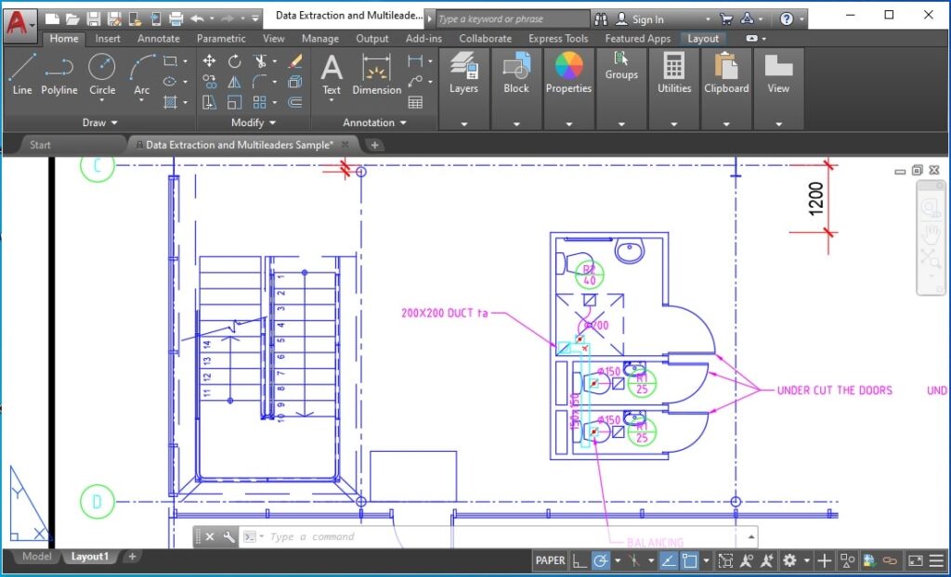This screenshot has height=577, width=951.
Task: Open the Utilities panel dropdown arrow
Action: pyautogui.click(x=674, y=123)
